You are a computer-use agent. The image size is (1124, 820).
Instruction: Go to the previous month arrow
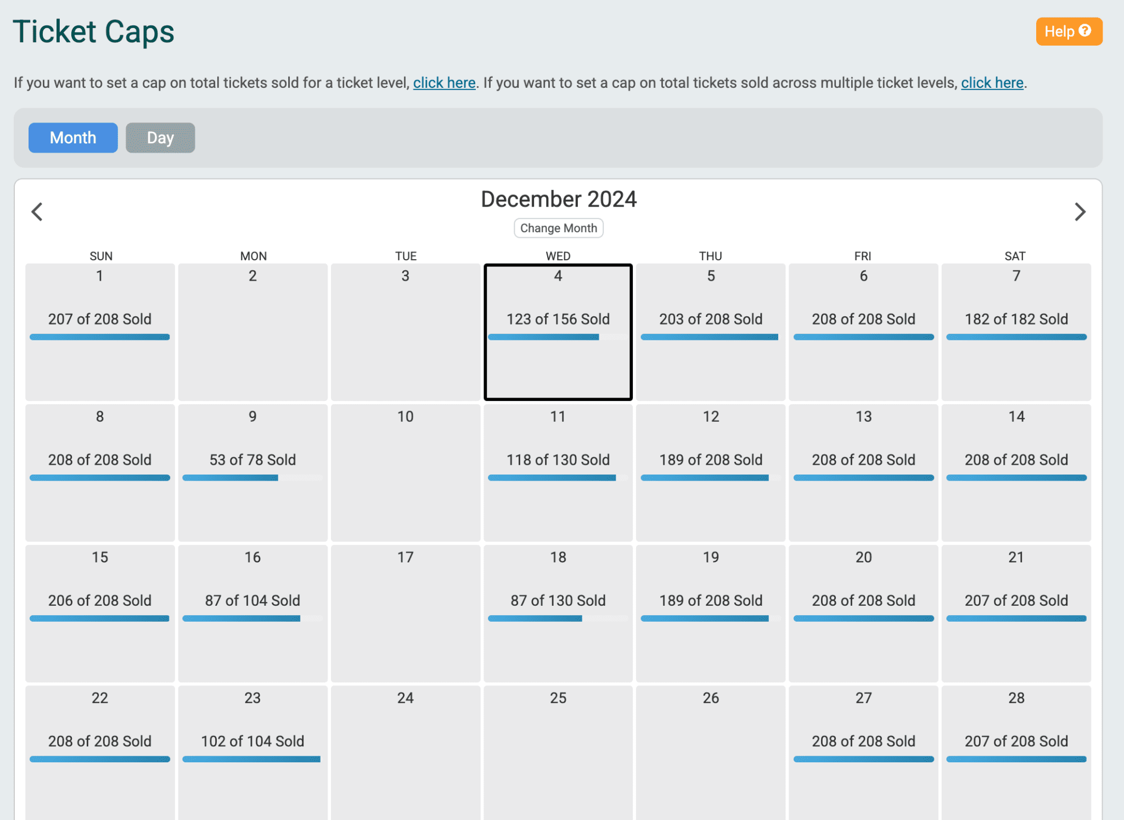point(37,212)
